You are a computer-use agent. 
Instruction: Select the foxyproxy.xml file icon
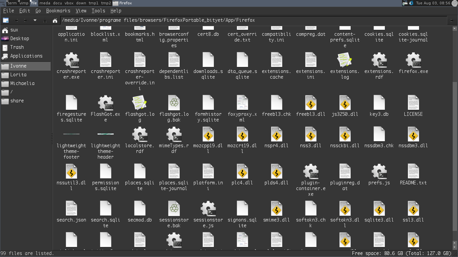[242, 103]
